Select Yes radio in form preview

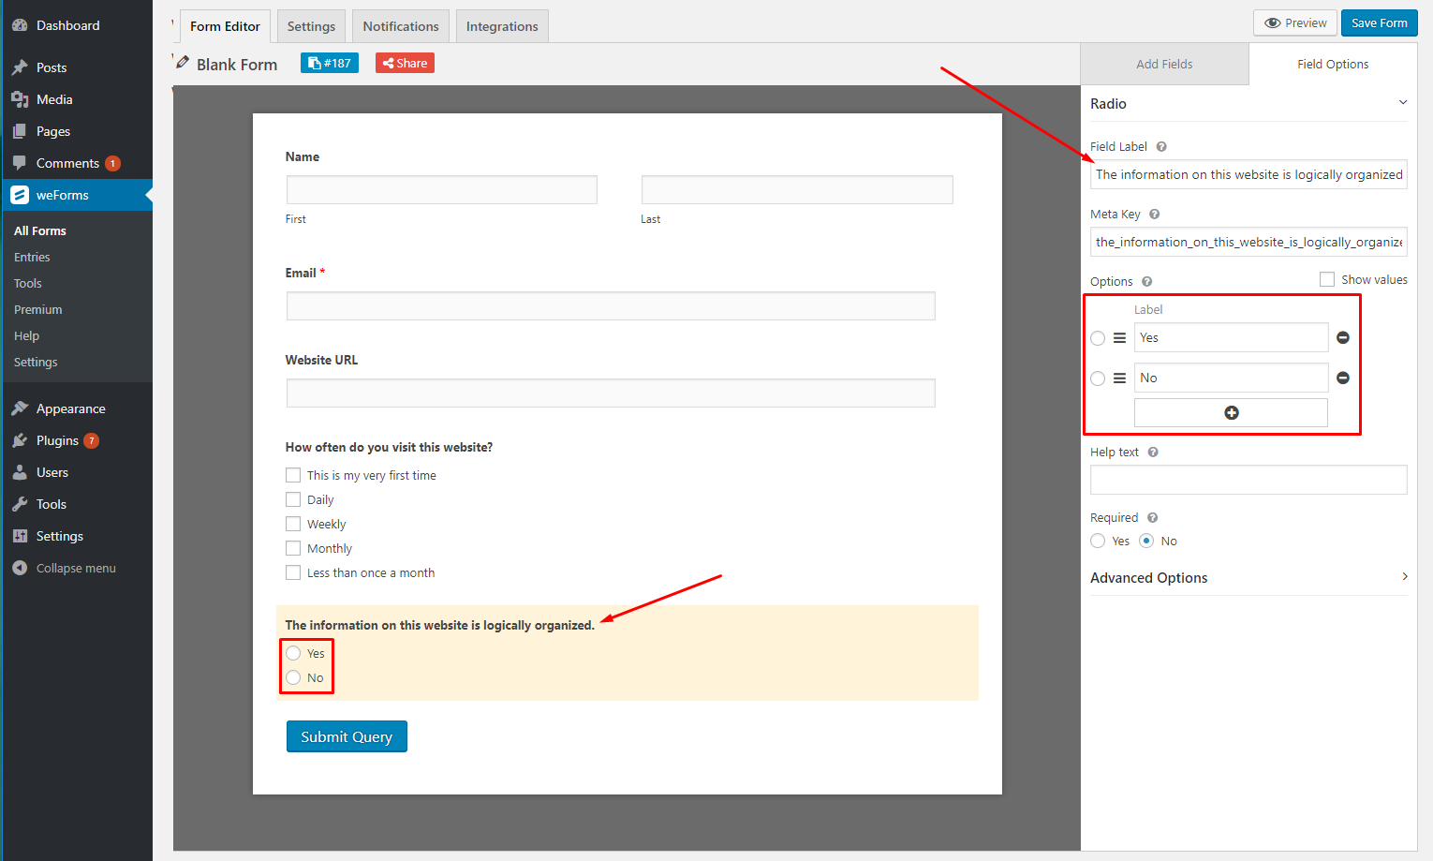(293, 653)
